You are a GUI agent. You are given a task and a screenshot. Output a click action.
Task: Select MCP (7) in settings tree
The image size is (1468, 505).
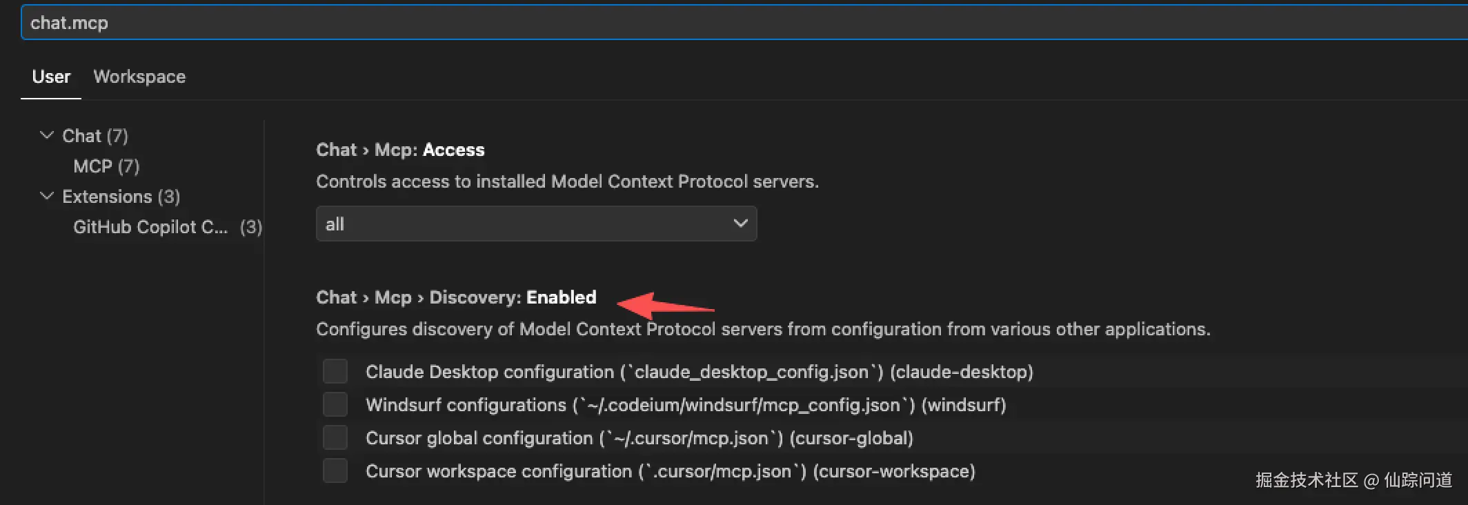click(x=106, y=166)
